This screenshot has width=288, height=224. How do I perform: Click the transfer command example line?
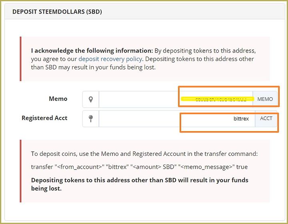139,167
